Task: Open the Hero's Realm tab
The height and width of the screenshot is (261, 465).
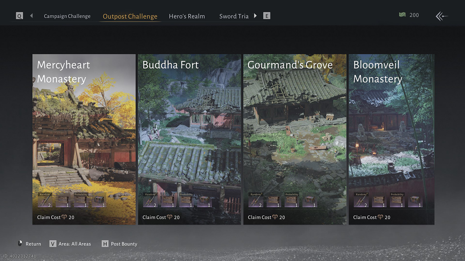Action: (187, 16)
